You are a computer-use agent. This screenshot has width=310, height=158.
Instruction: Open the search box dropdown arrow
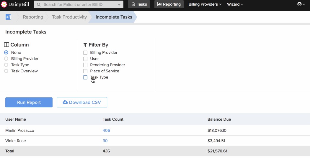pyautogui.click(x=119, y=5)
